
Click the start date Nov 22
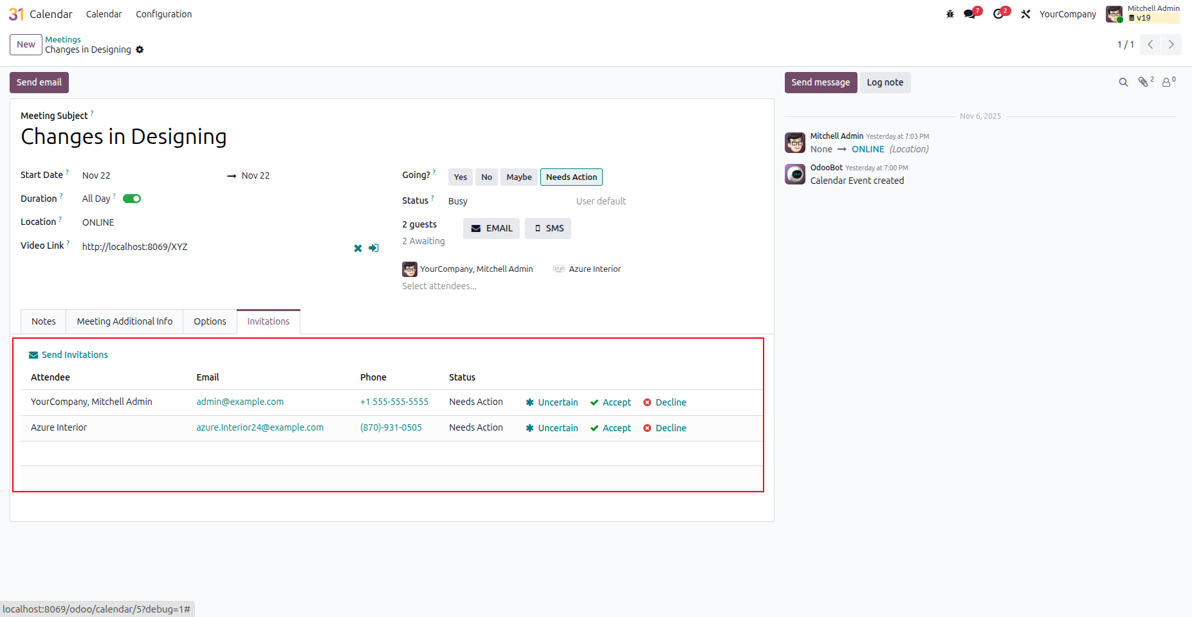(x=96, y=175)
